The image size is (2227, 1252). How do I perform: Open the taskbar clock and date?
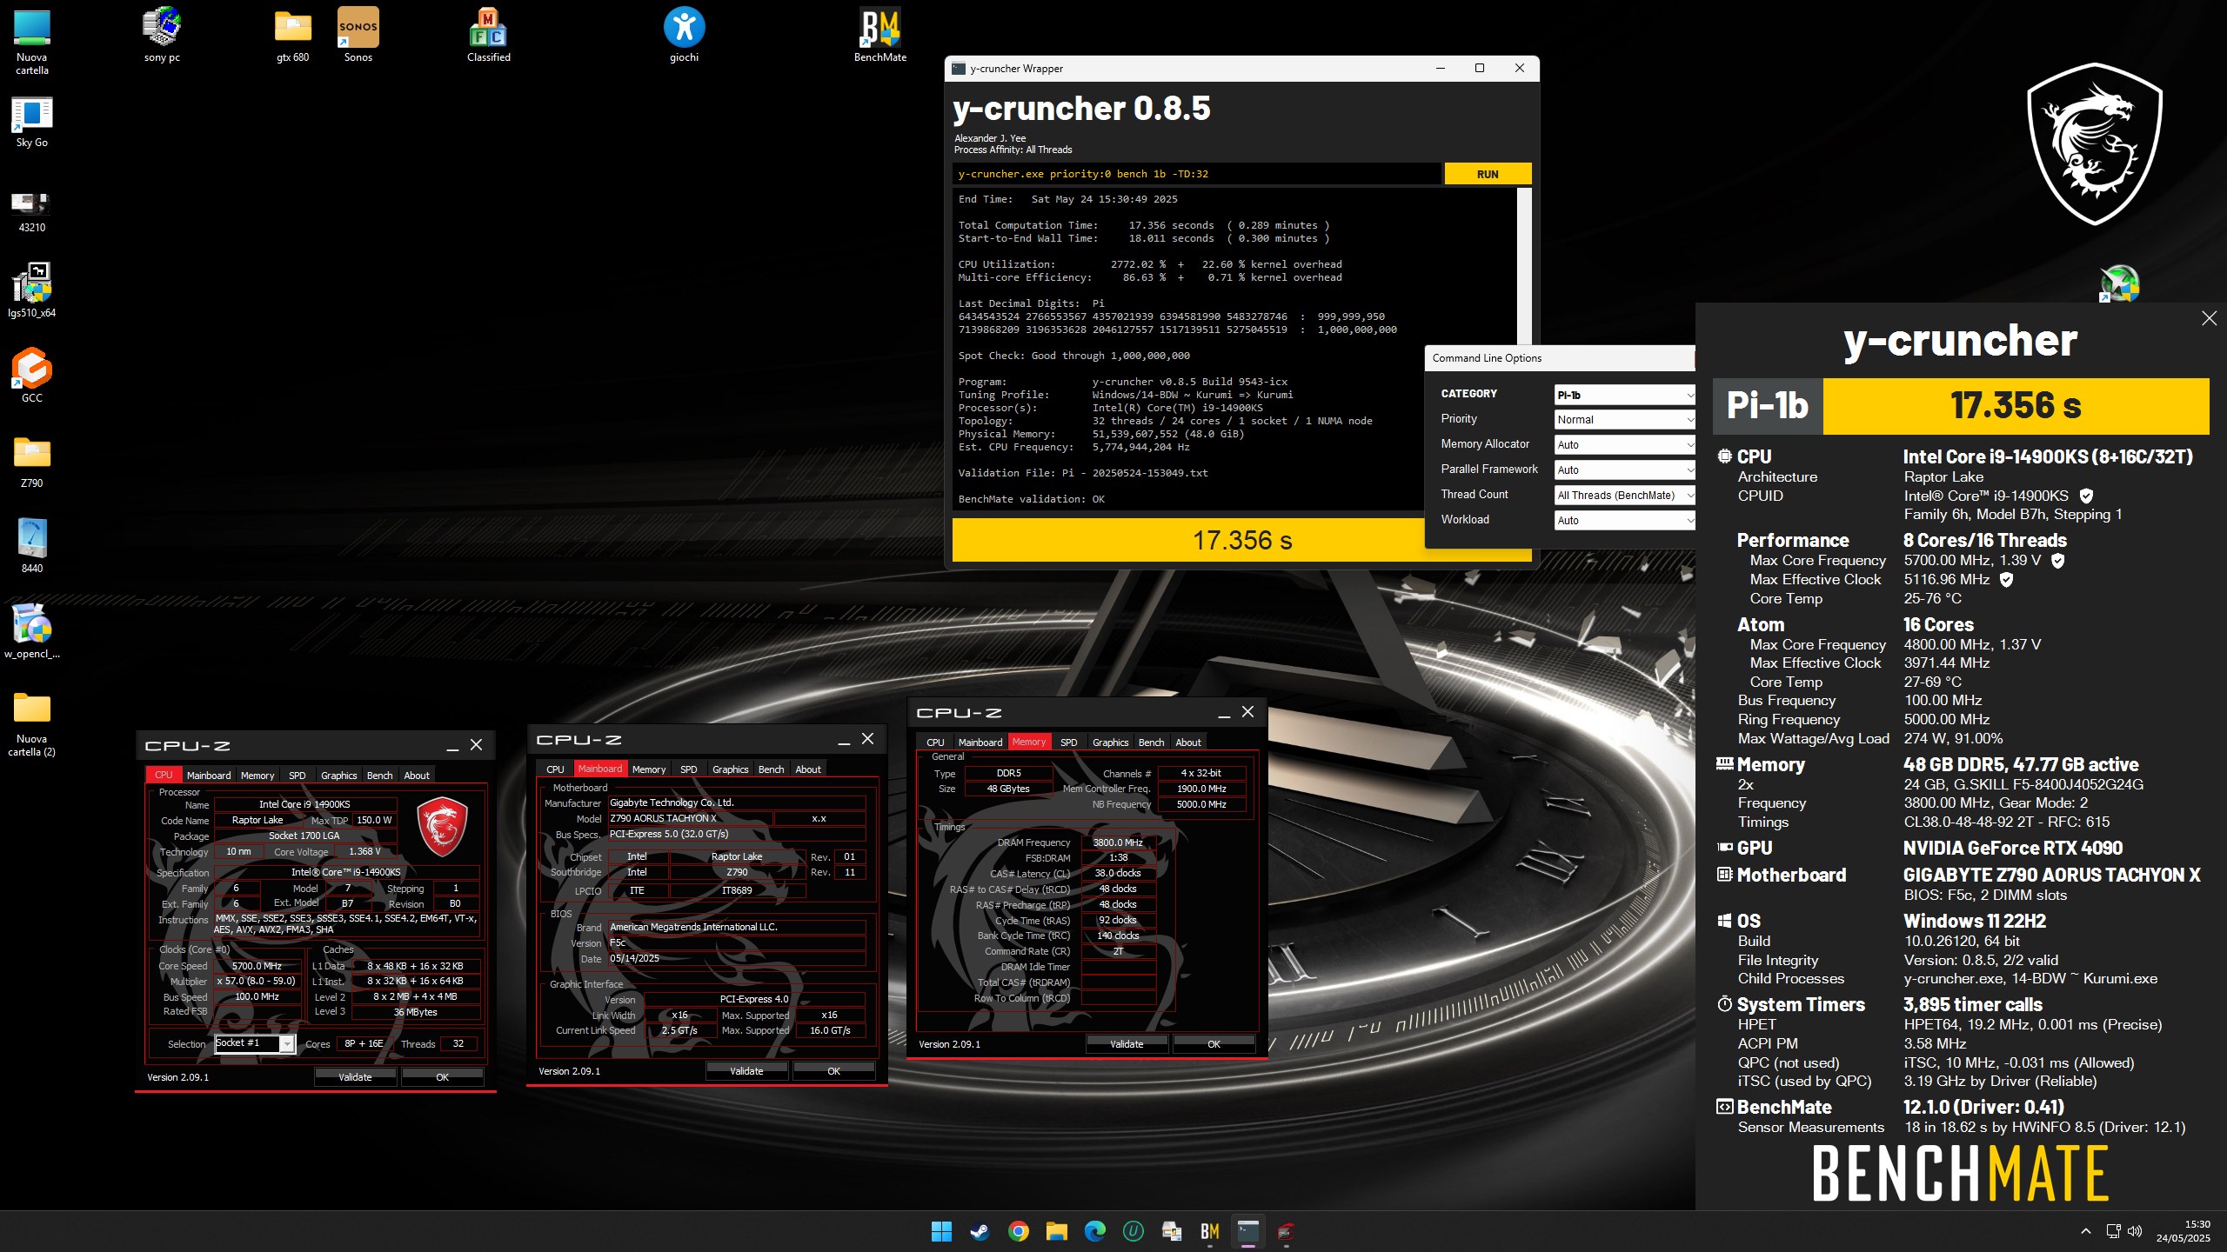tap(2184, 1231)
